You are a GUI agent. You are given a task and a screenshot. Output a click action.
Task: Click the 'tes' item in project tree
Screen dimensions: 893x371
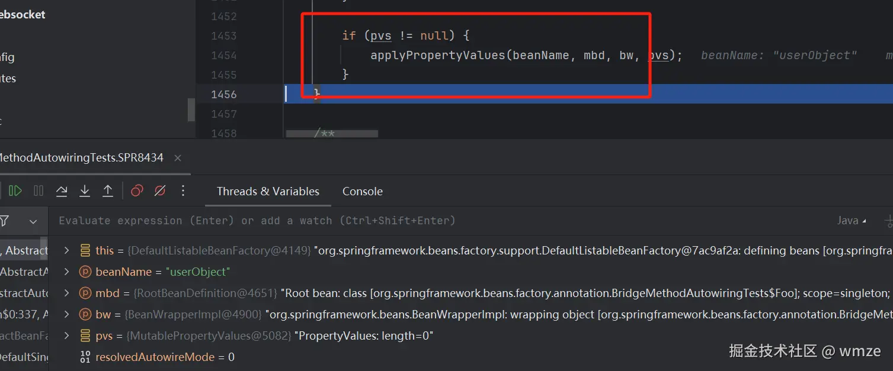[x=8, y=78]
